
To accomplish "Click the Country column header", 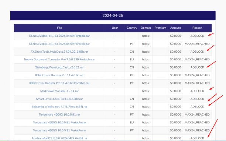I will click(x=132, y=28).
